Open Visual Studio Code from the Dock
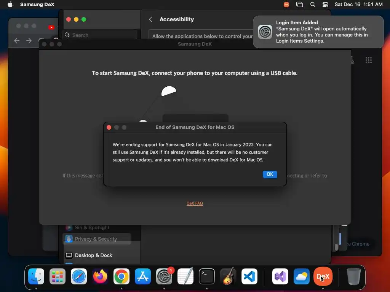Image resolution: width=390 pixels, height=292 pixels. [249, 276]
